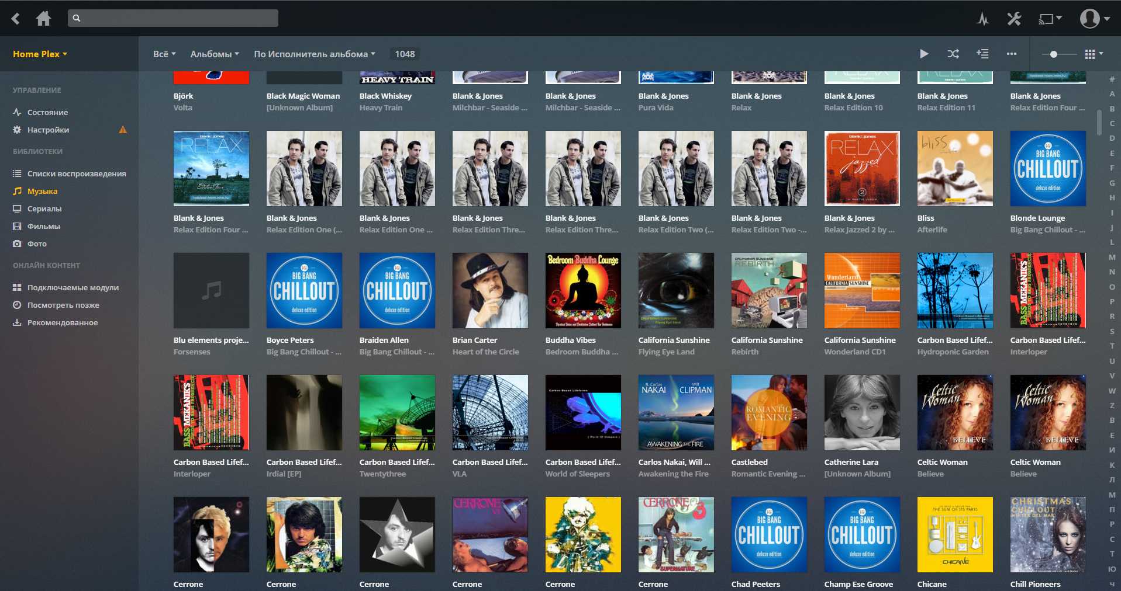Open the Всё filter dropdown
The width and height of the screenshot is (1121, 591).
click(164, 54)
